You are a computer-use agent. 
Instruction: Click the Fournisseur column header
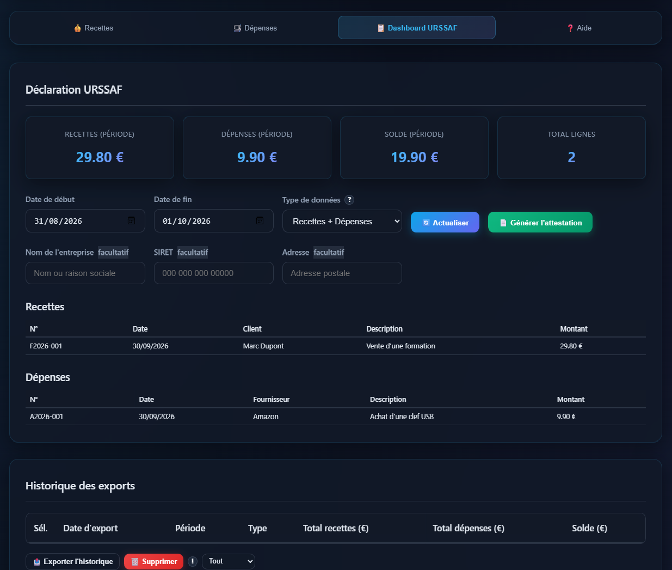(x=271, y=400)
